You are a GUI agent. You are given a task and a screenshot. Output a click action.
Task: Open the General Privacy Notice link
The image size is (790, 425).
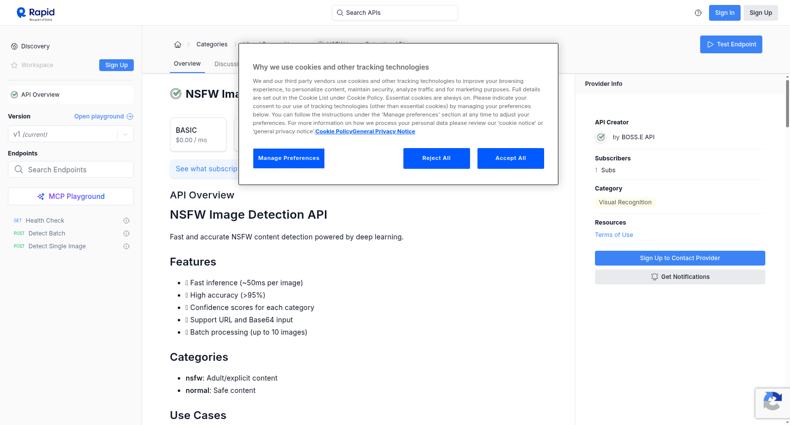point(384,131)
